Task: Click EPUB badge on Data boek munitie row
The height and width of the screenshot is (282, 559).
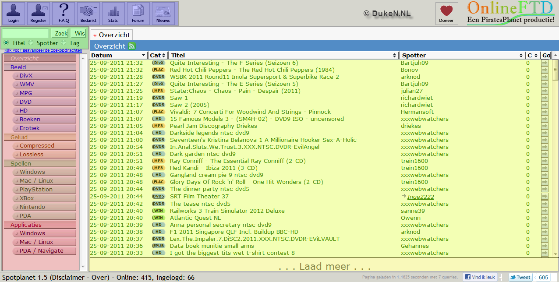Action: point(158,246)
